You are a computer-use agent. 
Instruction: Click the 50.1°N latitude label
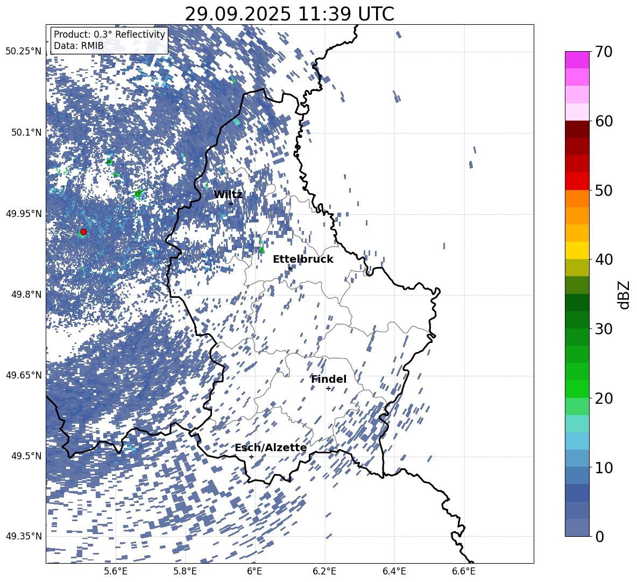(x=26, y=132)
